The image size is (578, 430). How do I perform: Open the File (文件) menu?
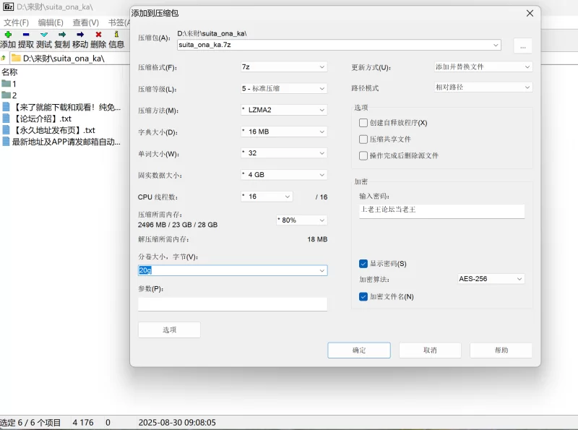16,22
